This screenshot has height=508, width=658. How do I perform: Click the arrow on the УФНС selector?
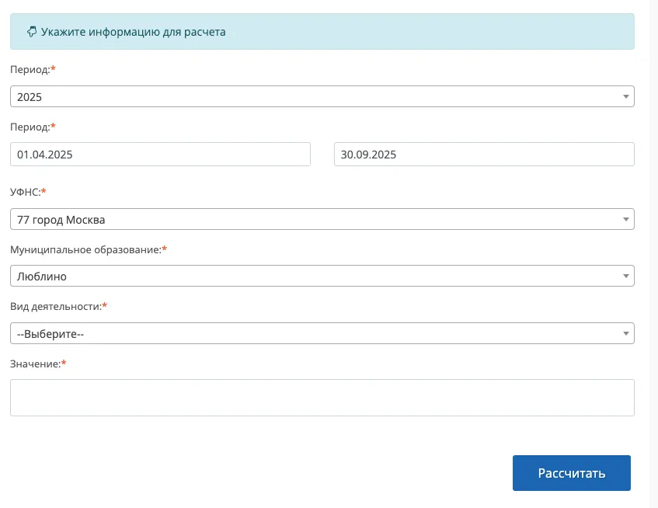pyautogui.click(x=626, y=220)
